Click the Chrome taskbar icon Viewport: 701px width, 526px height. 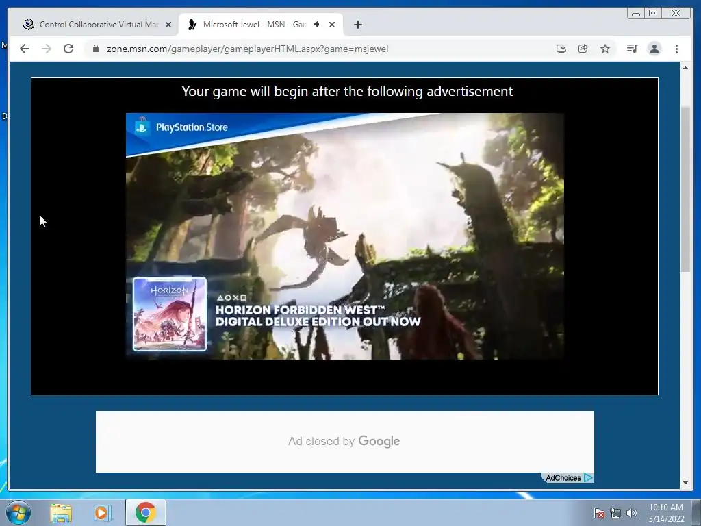145,512
